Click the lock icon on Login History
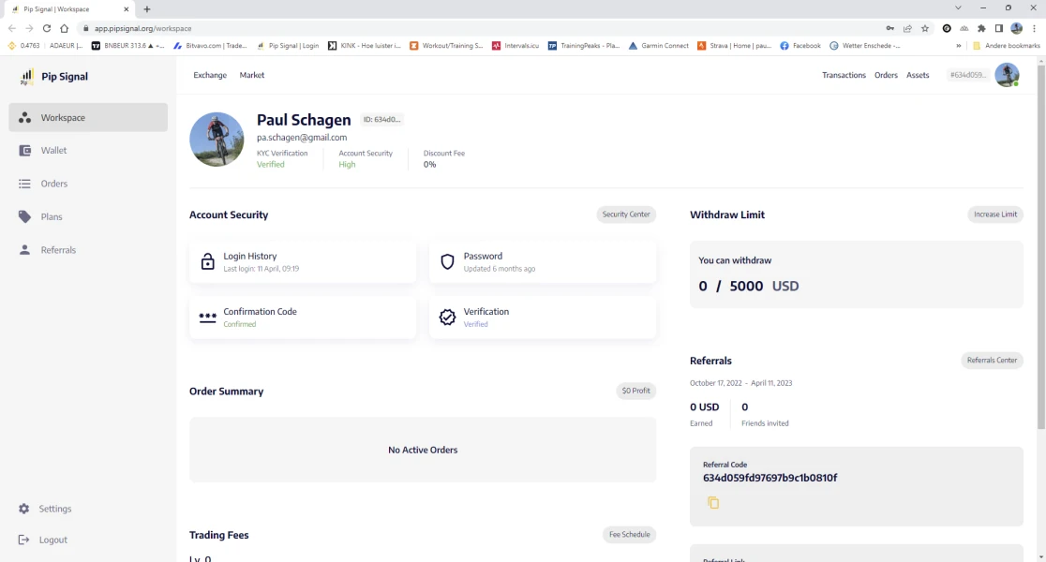 (x=207, y=261)
